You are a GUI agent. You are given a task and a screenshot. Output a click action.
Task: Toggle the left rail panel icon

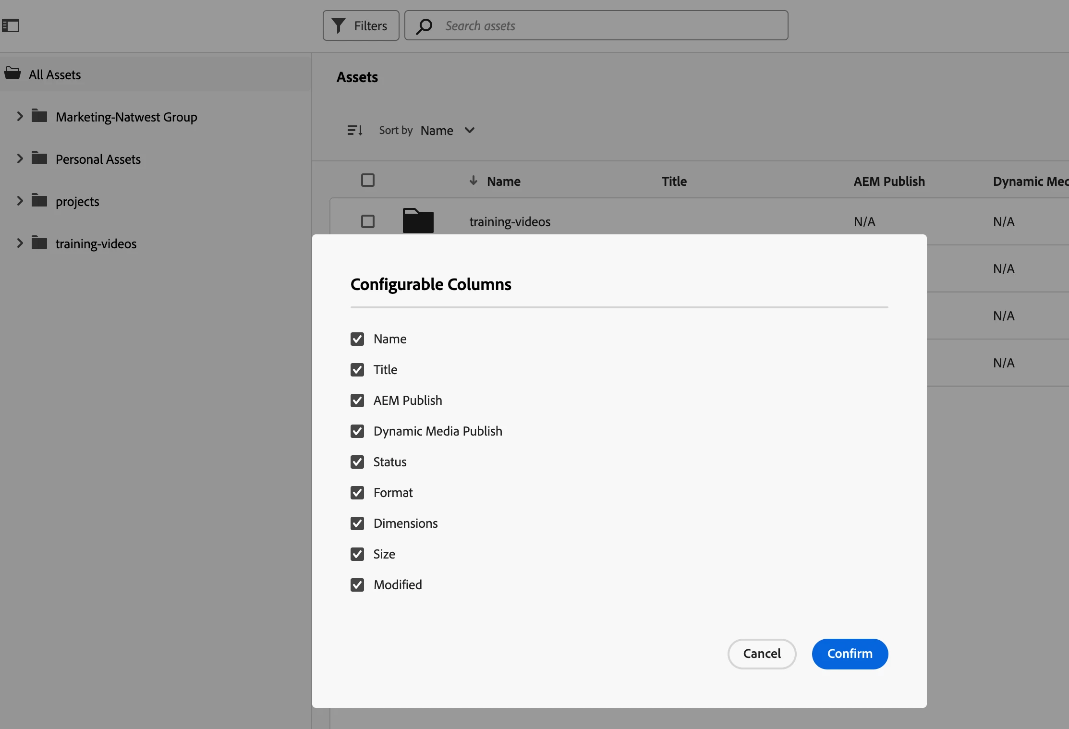(11, 25)
